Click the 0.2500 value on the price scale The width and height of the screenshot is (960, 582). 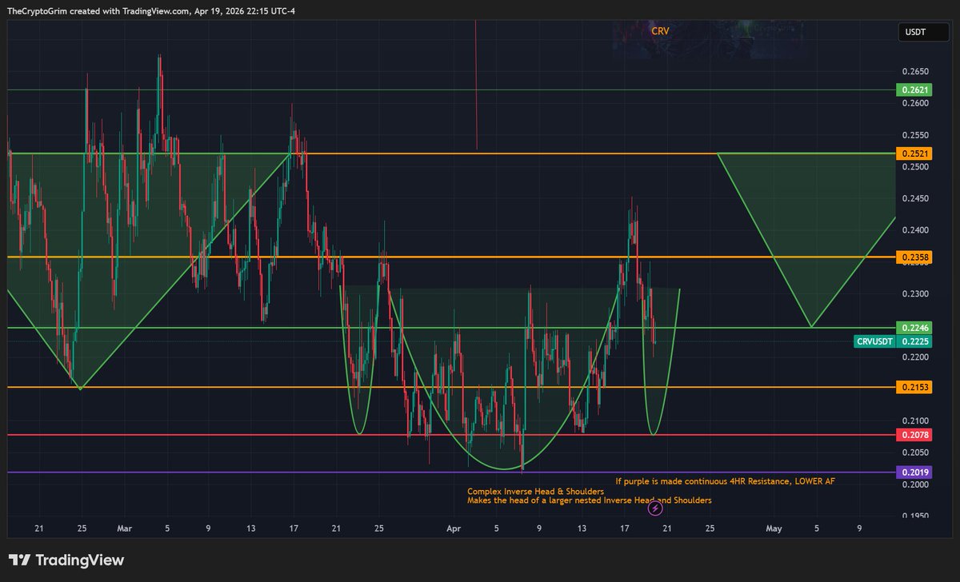coord(915,167)
